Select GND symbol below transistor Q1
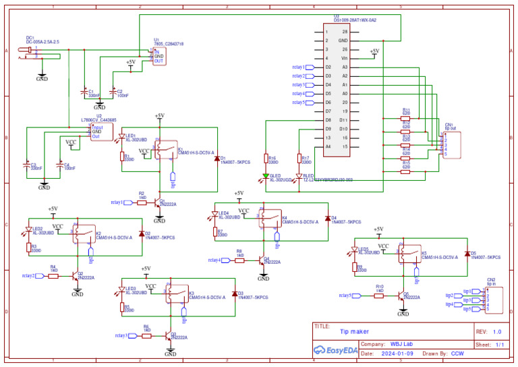Image resolution: width=518 pixels, height=367 pixels. (159, 219)
